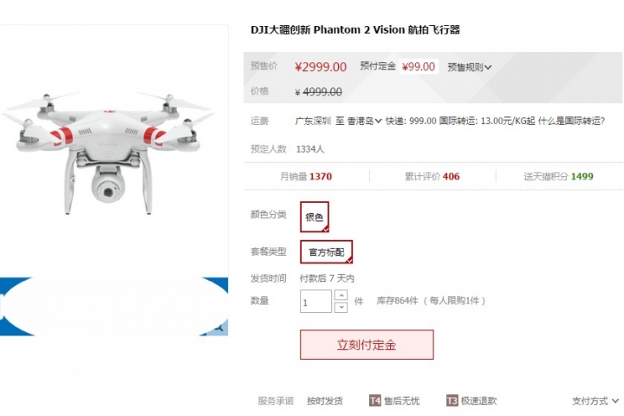Click the magnifier icon on product image
This screenshot has width=624, height=416.
(218, 328)
